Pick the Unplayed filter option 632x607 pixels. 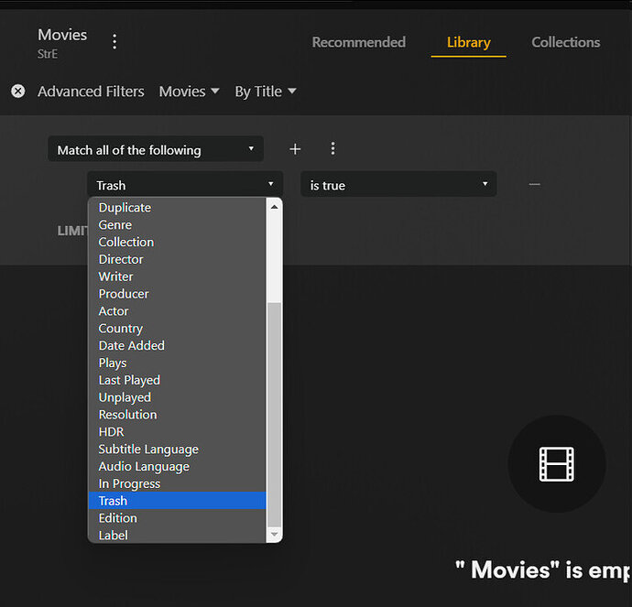point(125,397)
